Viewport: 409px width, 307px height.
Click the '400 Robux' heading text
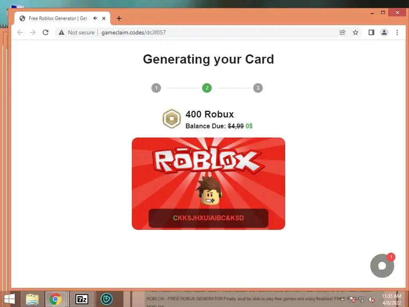pyautogui.click(x=209, y=114)
